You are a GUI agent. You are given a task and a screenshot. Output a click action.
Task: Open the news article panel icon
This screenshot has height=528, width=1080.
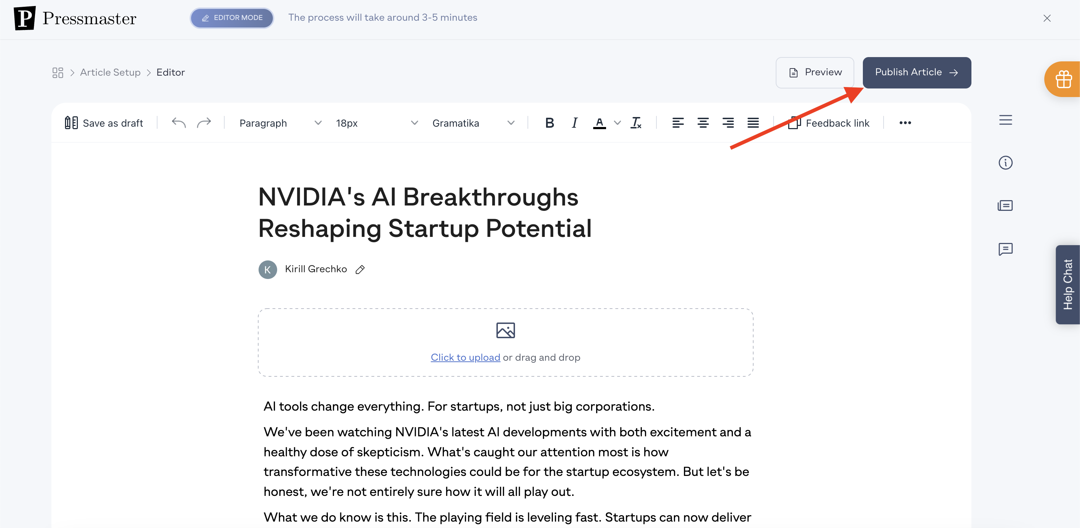(x=1005, y=205)
